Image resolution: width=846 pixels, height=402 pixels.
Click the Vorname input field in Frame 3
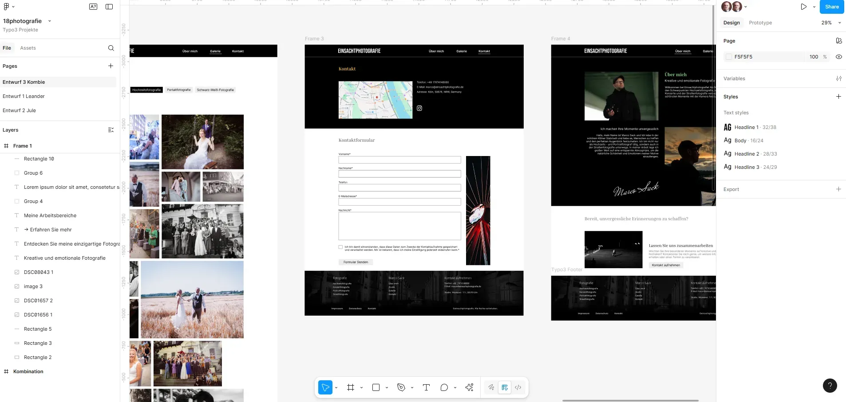[x=399, y=160]
